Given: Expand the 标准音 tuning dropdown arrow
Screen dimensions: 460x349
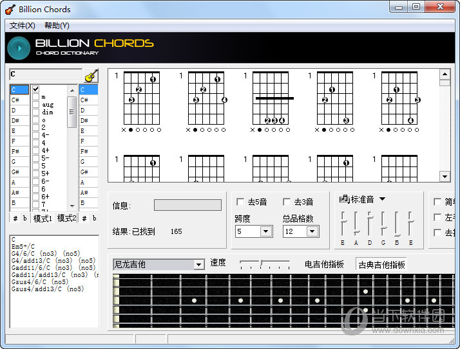Looking at the screenshot, I should coord(382,199).
